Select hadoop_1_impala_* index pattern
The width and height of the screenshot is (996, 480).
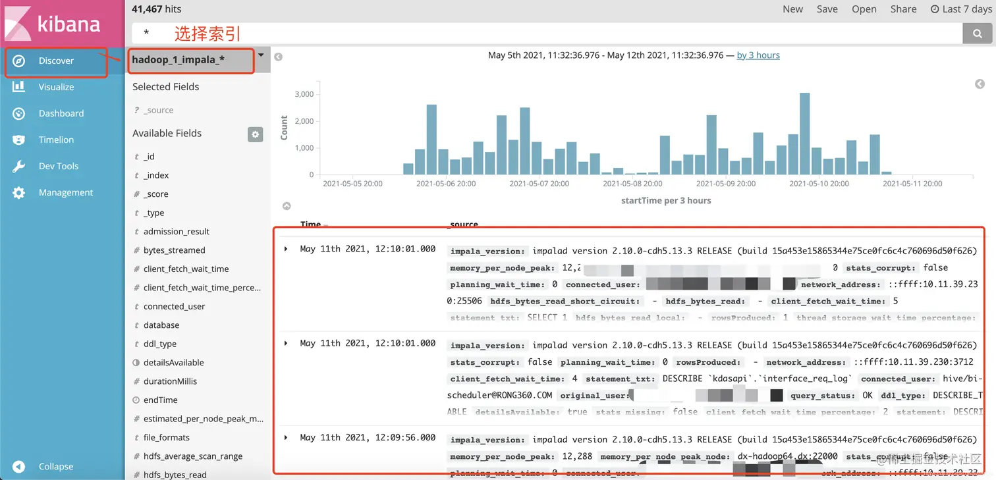coord(179,60)
